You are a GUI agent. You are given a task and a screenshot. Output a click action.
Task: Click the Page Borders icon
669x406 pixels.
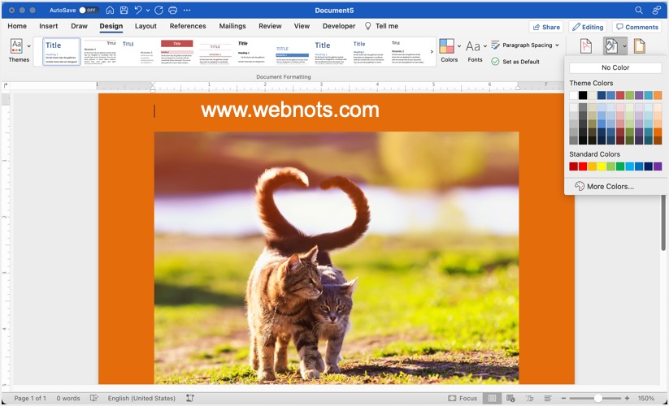(x=639, y=47)
